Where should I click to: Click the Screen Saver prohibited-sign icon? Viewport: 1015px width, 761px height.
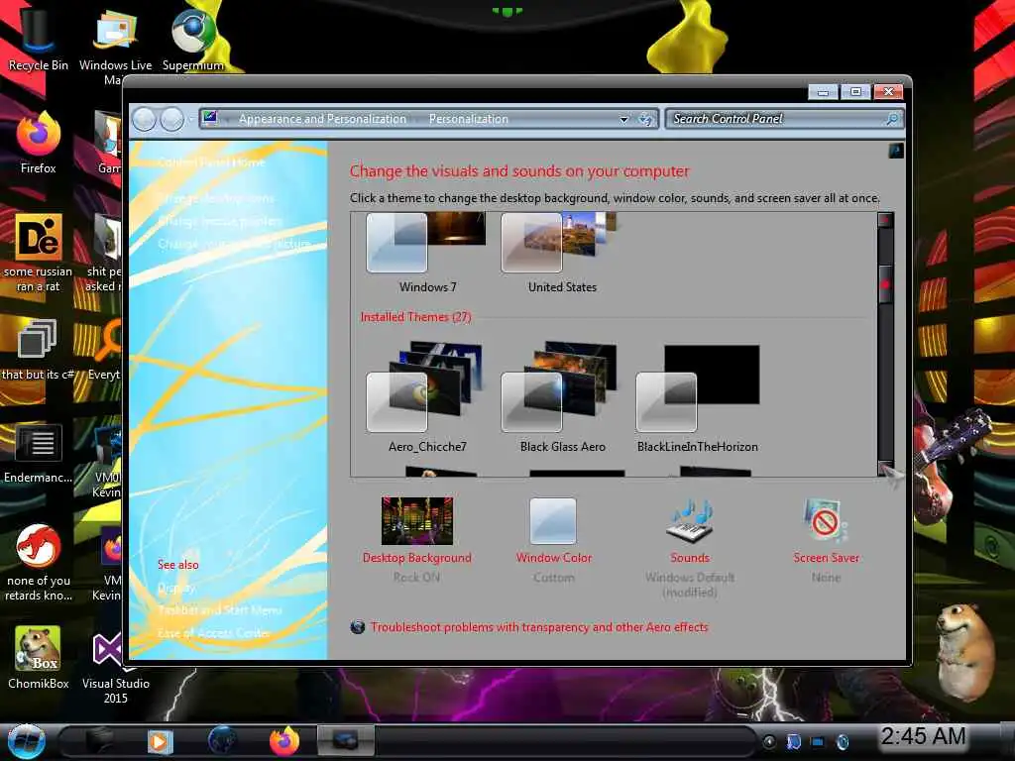pyautogui.click(x=826, y=519)
